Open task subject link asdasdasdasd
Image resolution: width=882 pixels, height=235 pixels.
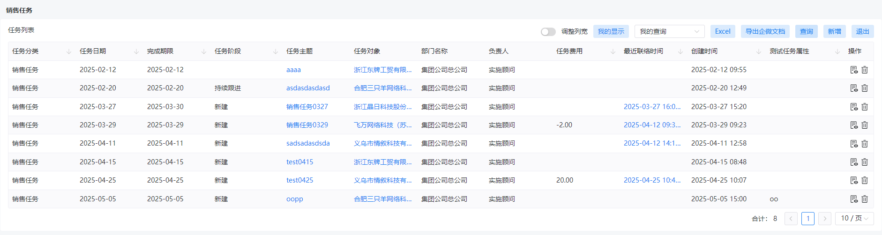click(308, 88)
